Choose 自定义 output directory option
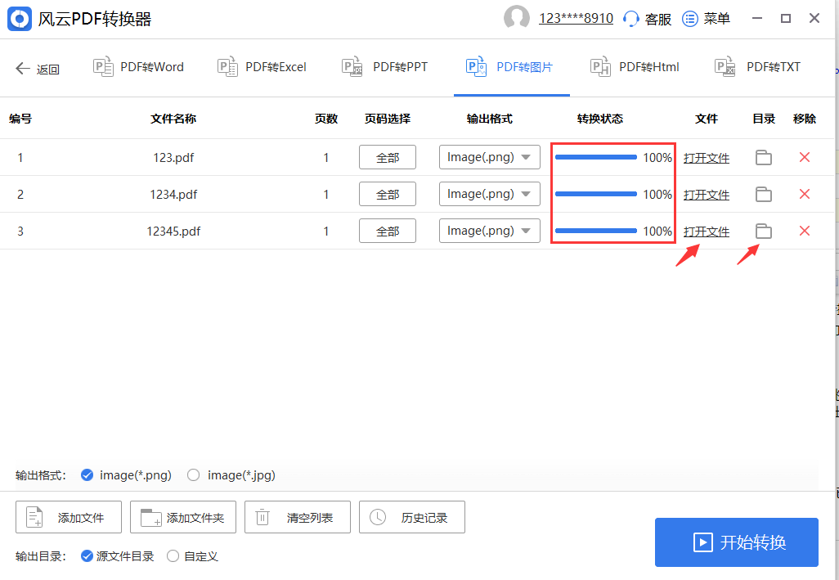839x580 pixels. (x=173, y=556)
